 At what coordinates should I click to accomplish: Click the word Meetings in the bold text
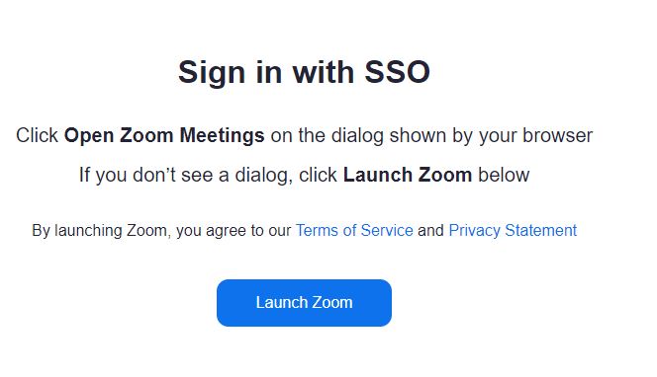[x=222, y=136]
